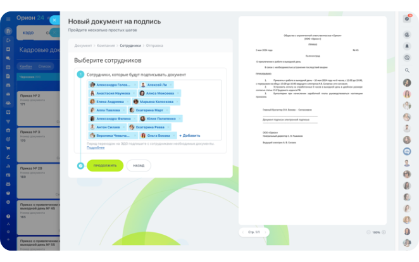
Task: Open Приказ № 2 card in kanban
Action: (x=39, y=108)
